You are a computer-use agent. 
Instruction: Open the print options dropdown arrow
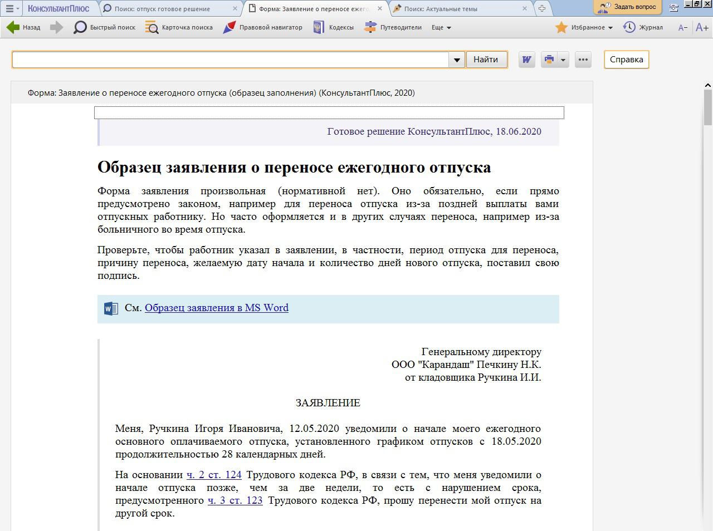(563, 60)
